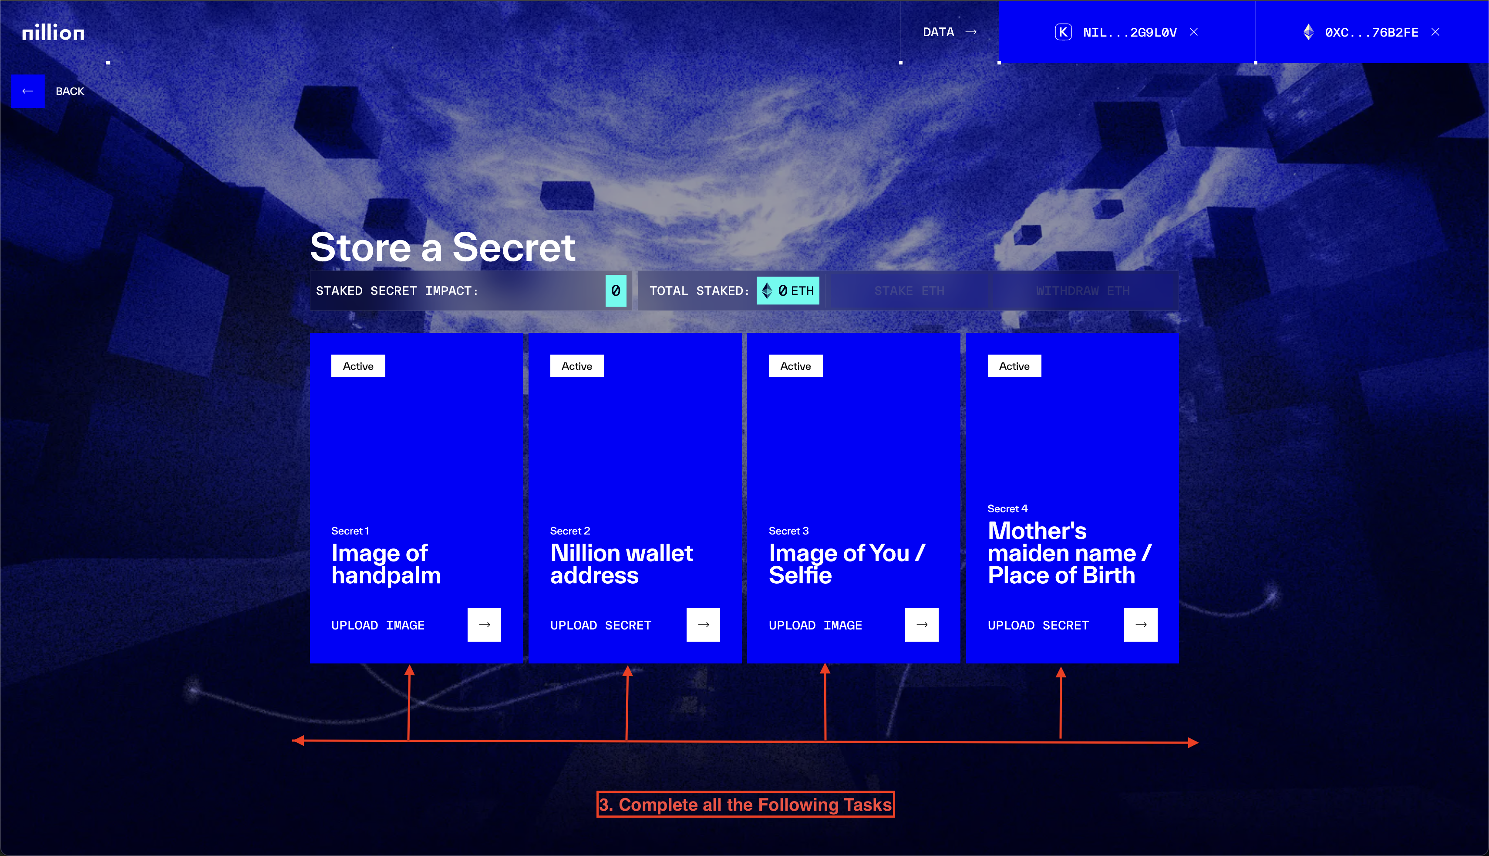Click the Secret 3 label

click(788, 531)
